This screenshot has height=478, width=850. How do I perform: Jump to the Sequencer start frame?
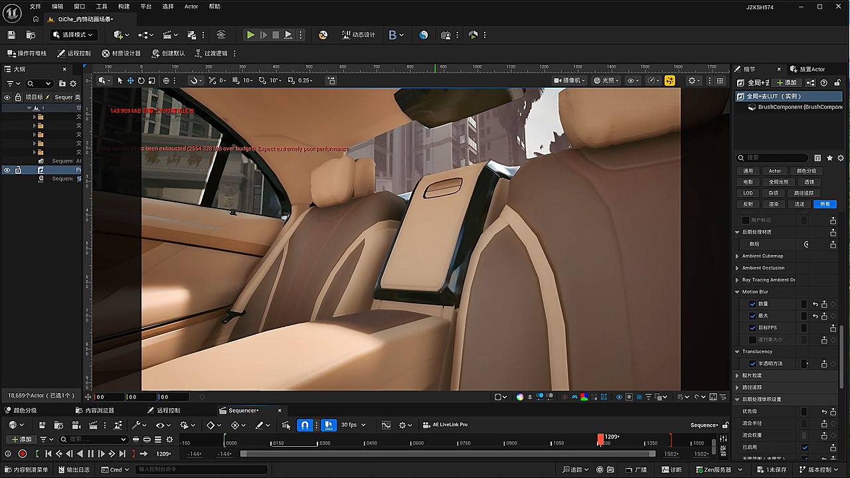[x=48, y=454]
